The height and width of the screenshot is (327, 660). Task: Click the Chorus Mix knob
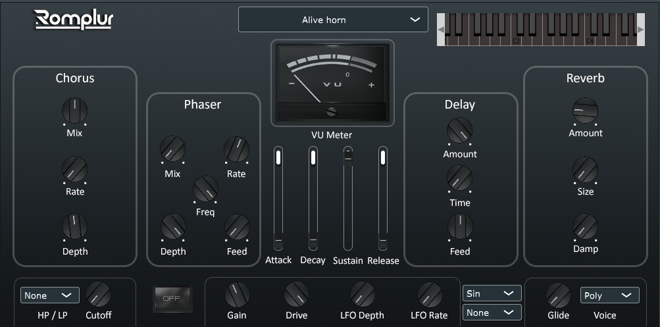(x=74, y=111)
